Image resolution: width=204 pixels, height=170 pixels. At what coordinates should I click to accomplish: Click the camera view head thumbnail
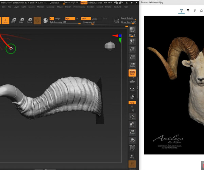(110, 46)
